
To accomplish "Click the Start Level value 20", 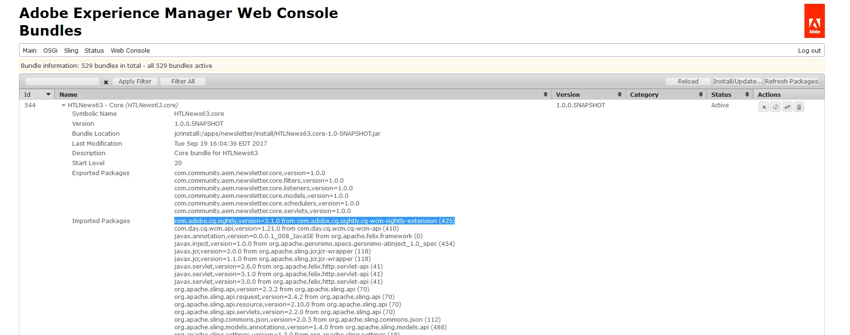I will click(178, 163).
